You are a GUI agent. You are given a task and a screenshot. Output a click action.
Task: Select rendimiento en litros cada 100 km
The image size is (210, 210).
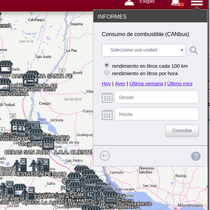tap(107, 65)
